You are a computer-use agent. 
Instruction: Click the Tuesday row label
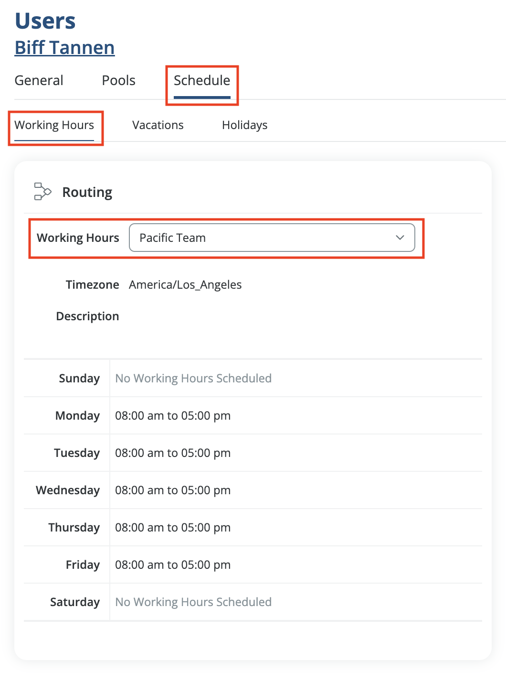76,453
